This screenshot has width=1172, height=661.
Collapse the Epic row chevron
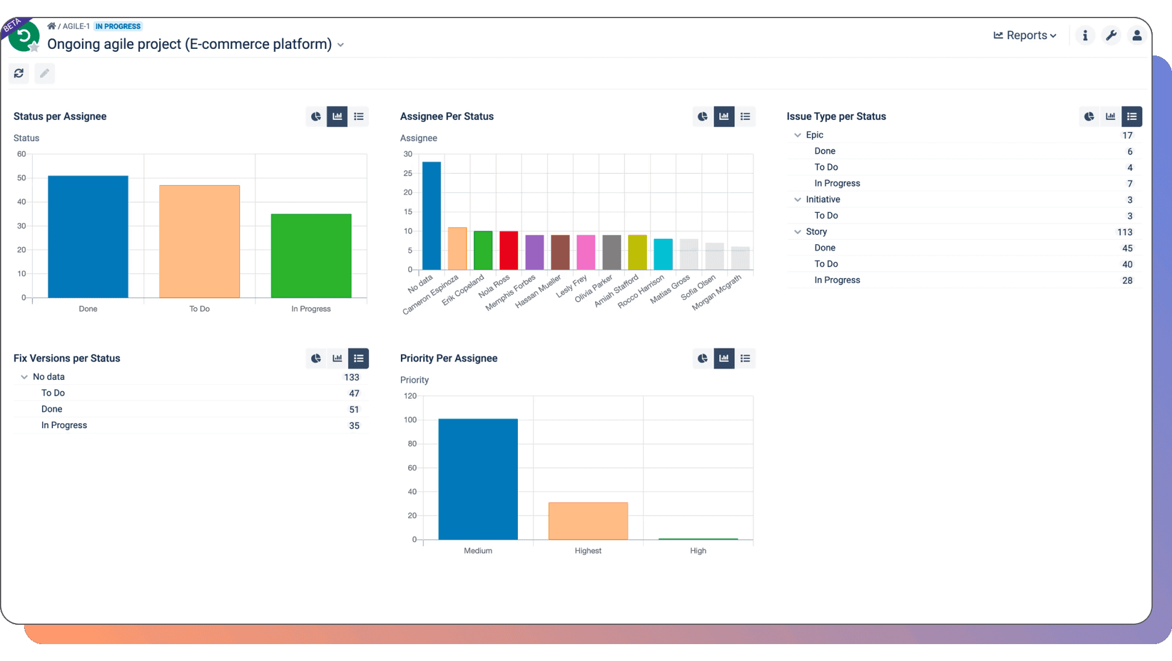coord(798,135)
